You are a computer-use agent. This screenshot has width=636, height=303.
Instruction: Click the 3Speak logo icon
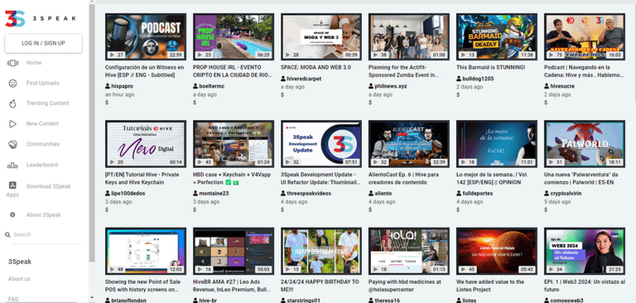point(15,19)
